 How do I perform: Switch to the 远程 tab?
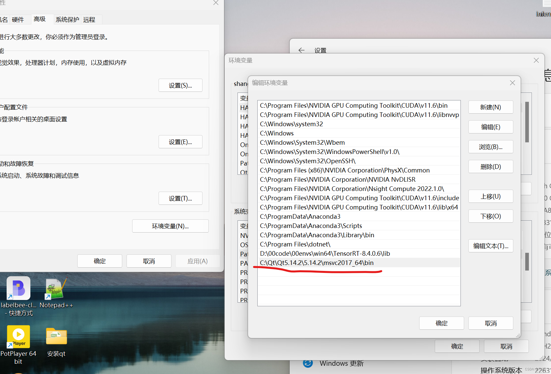(x=89, y=19)
